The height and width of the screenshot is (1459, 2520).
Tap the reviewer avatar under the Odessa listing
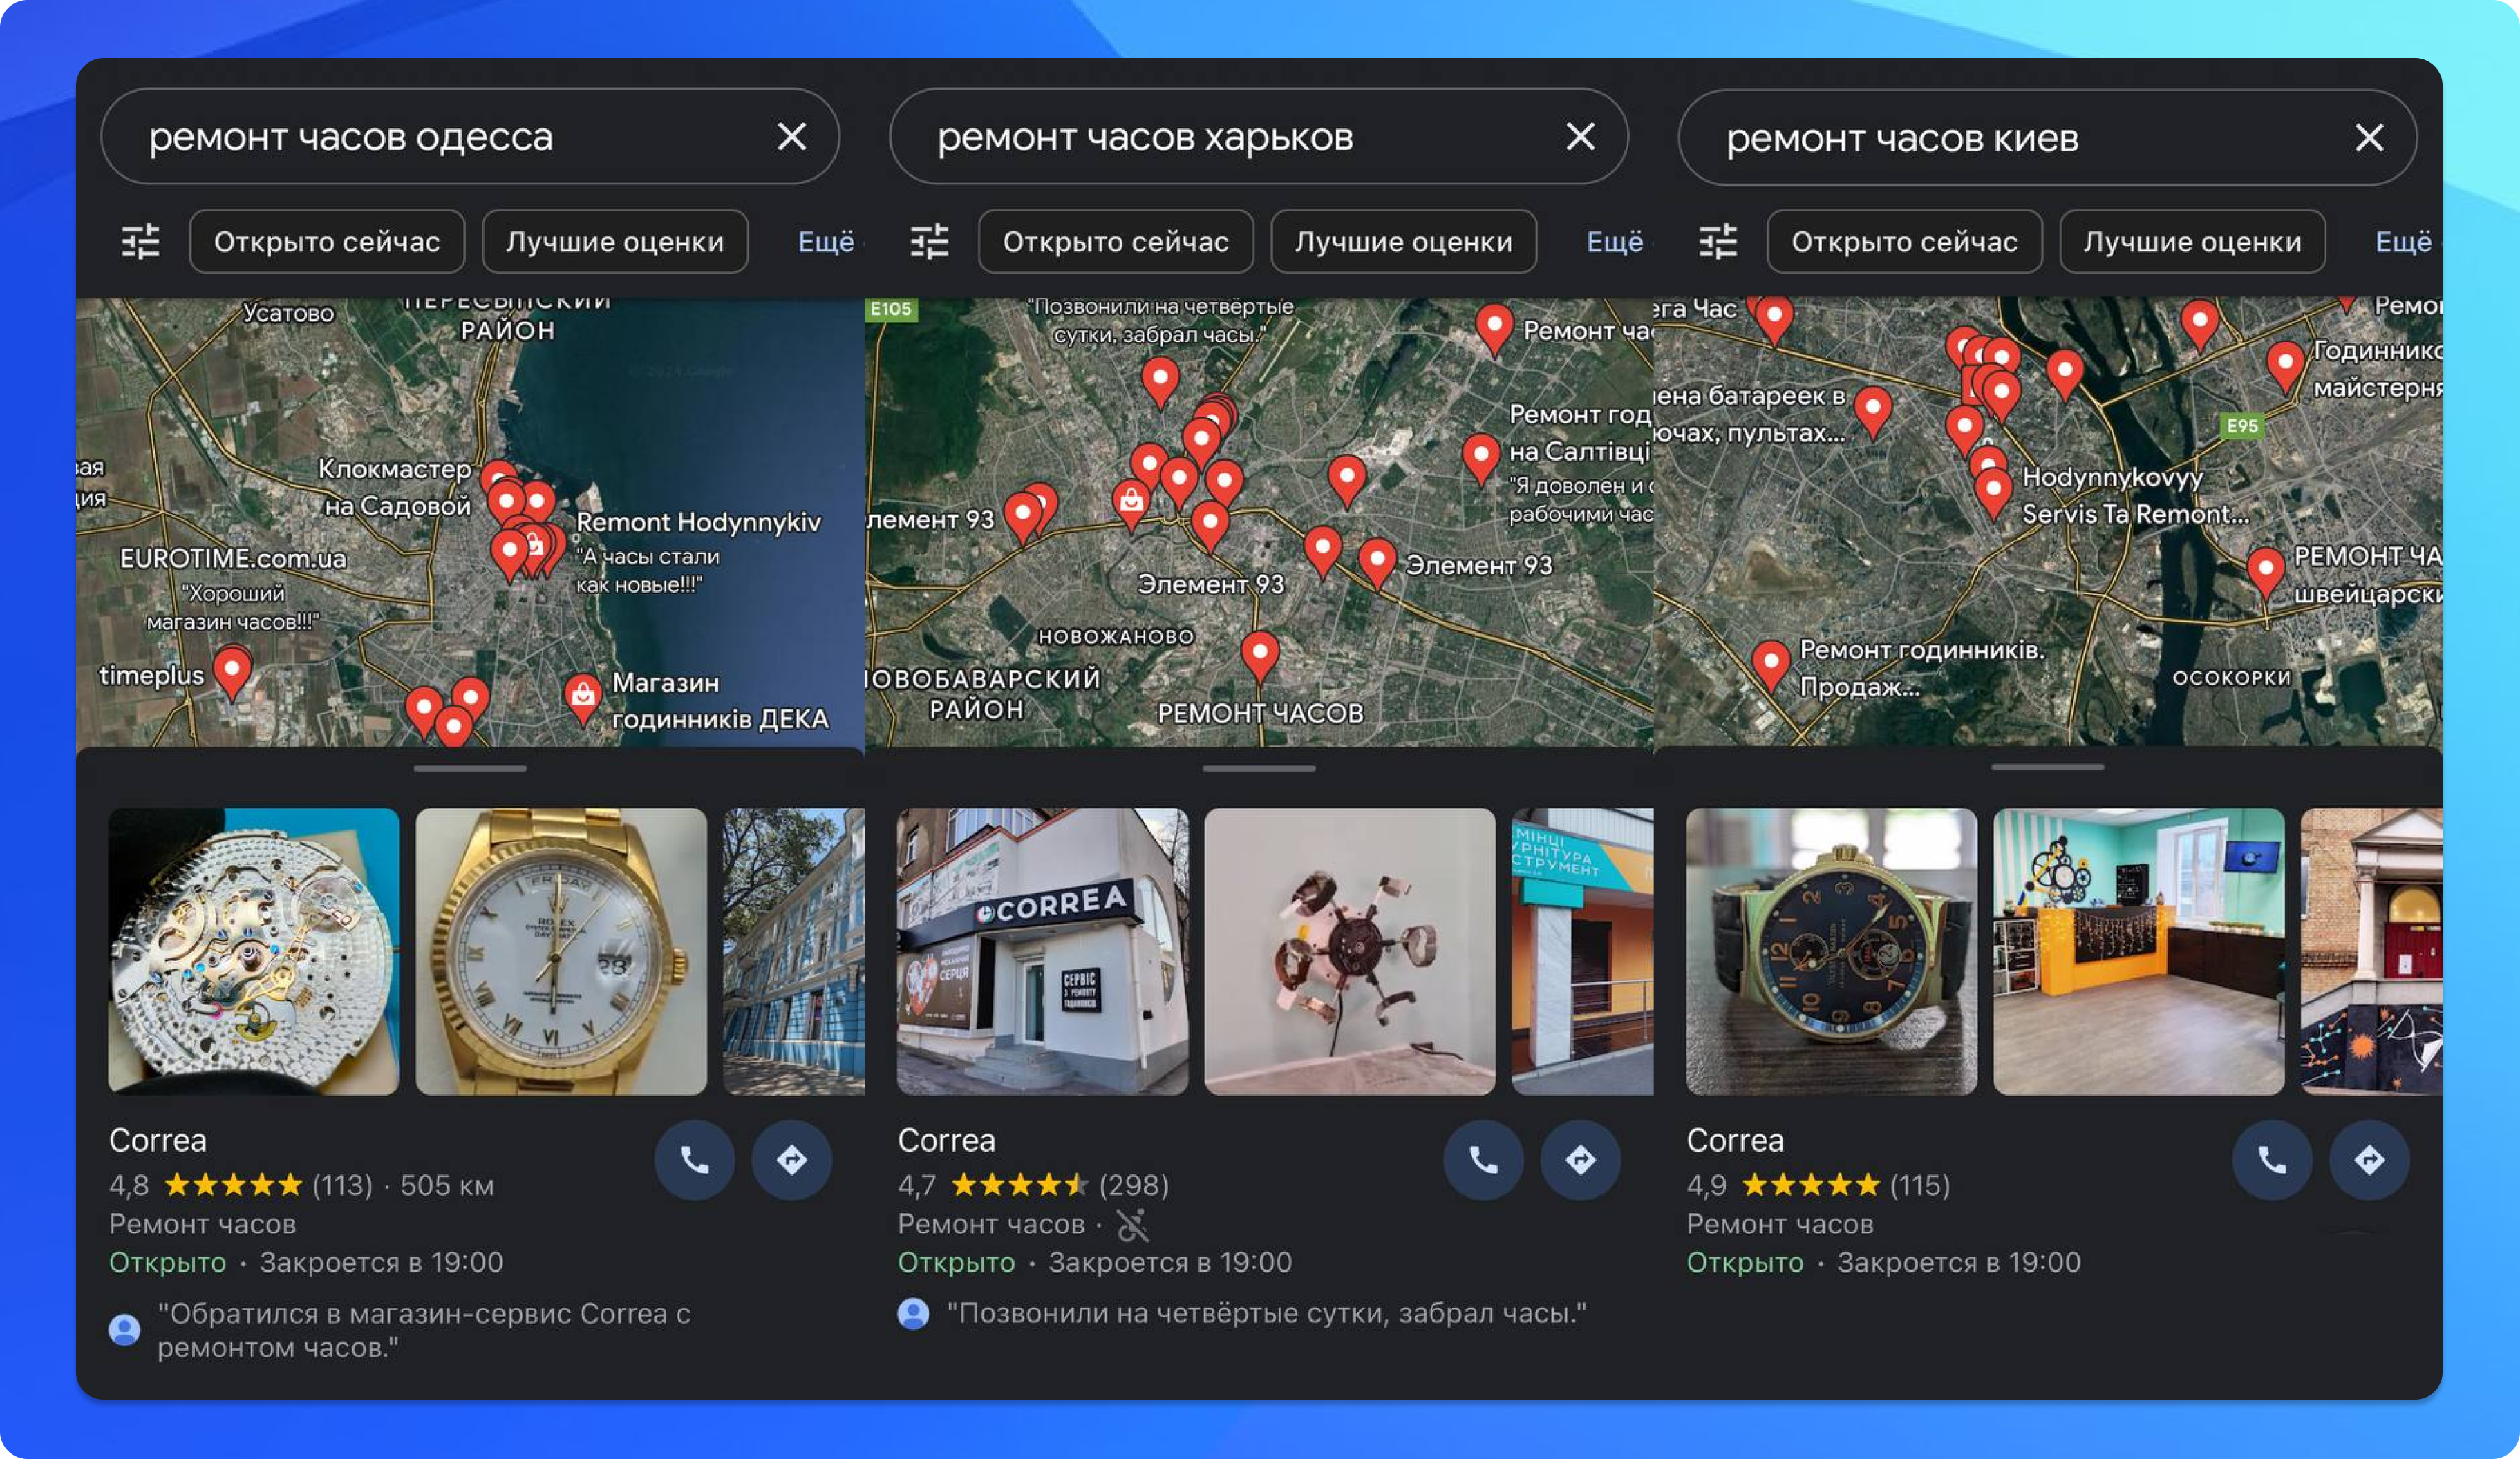pyautogui.click(x=124, y=1329)
